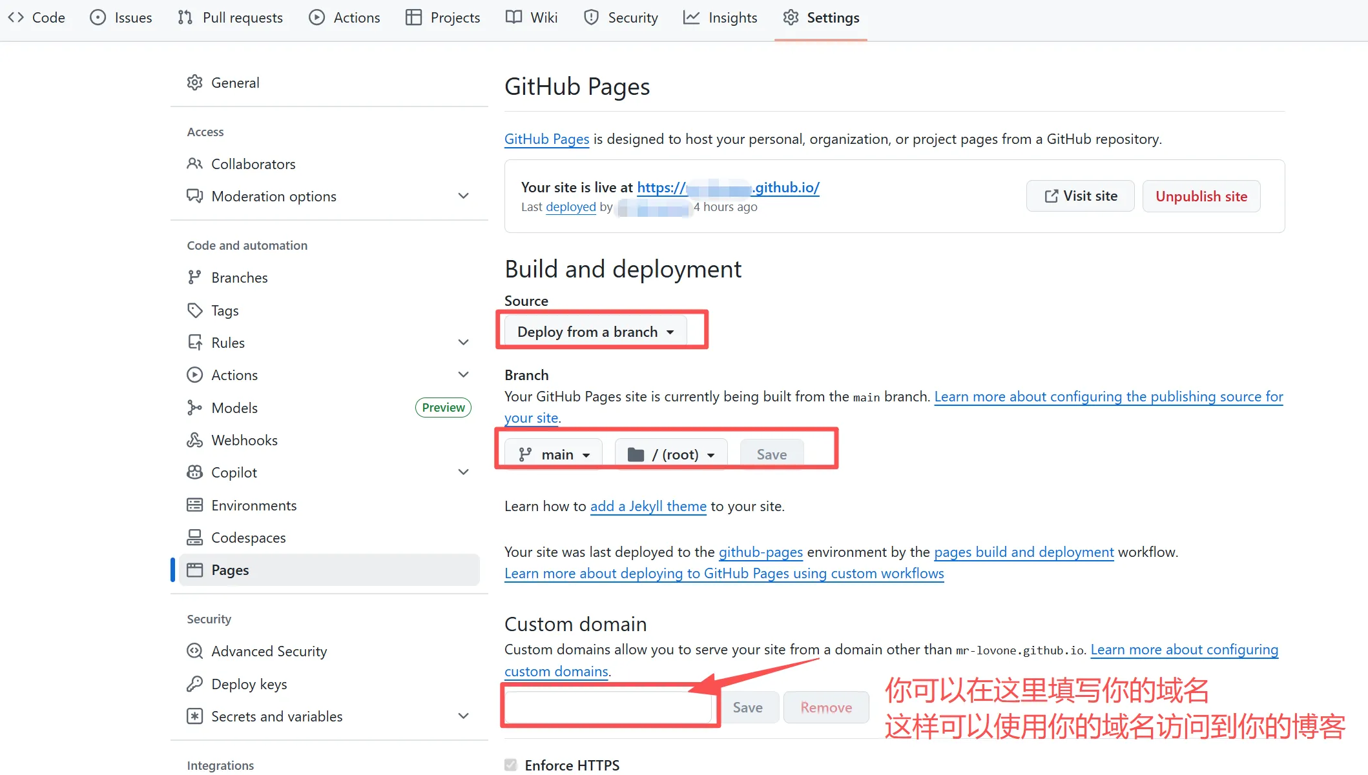1368x775 pixels.
Task: Open the / (root) folder dropdown
Action: (x=671, y=454)
